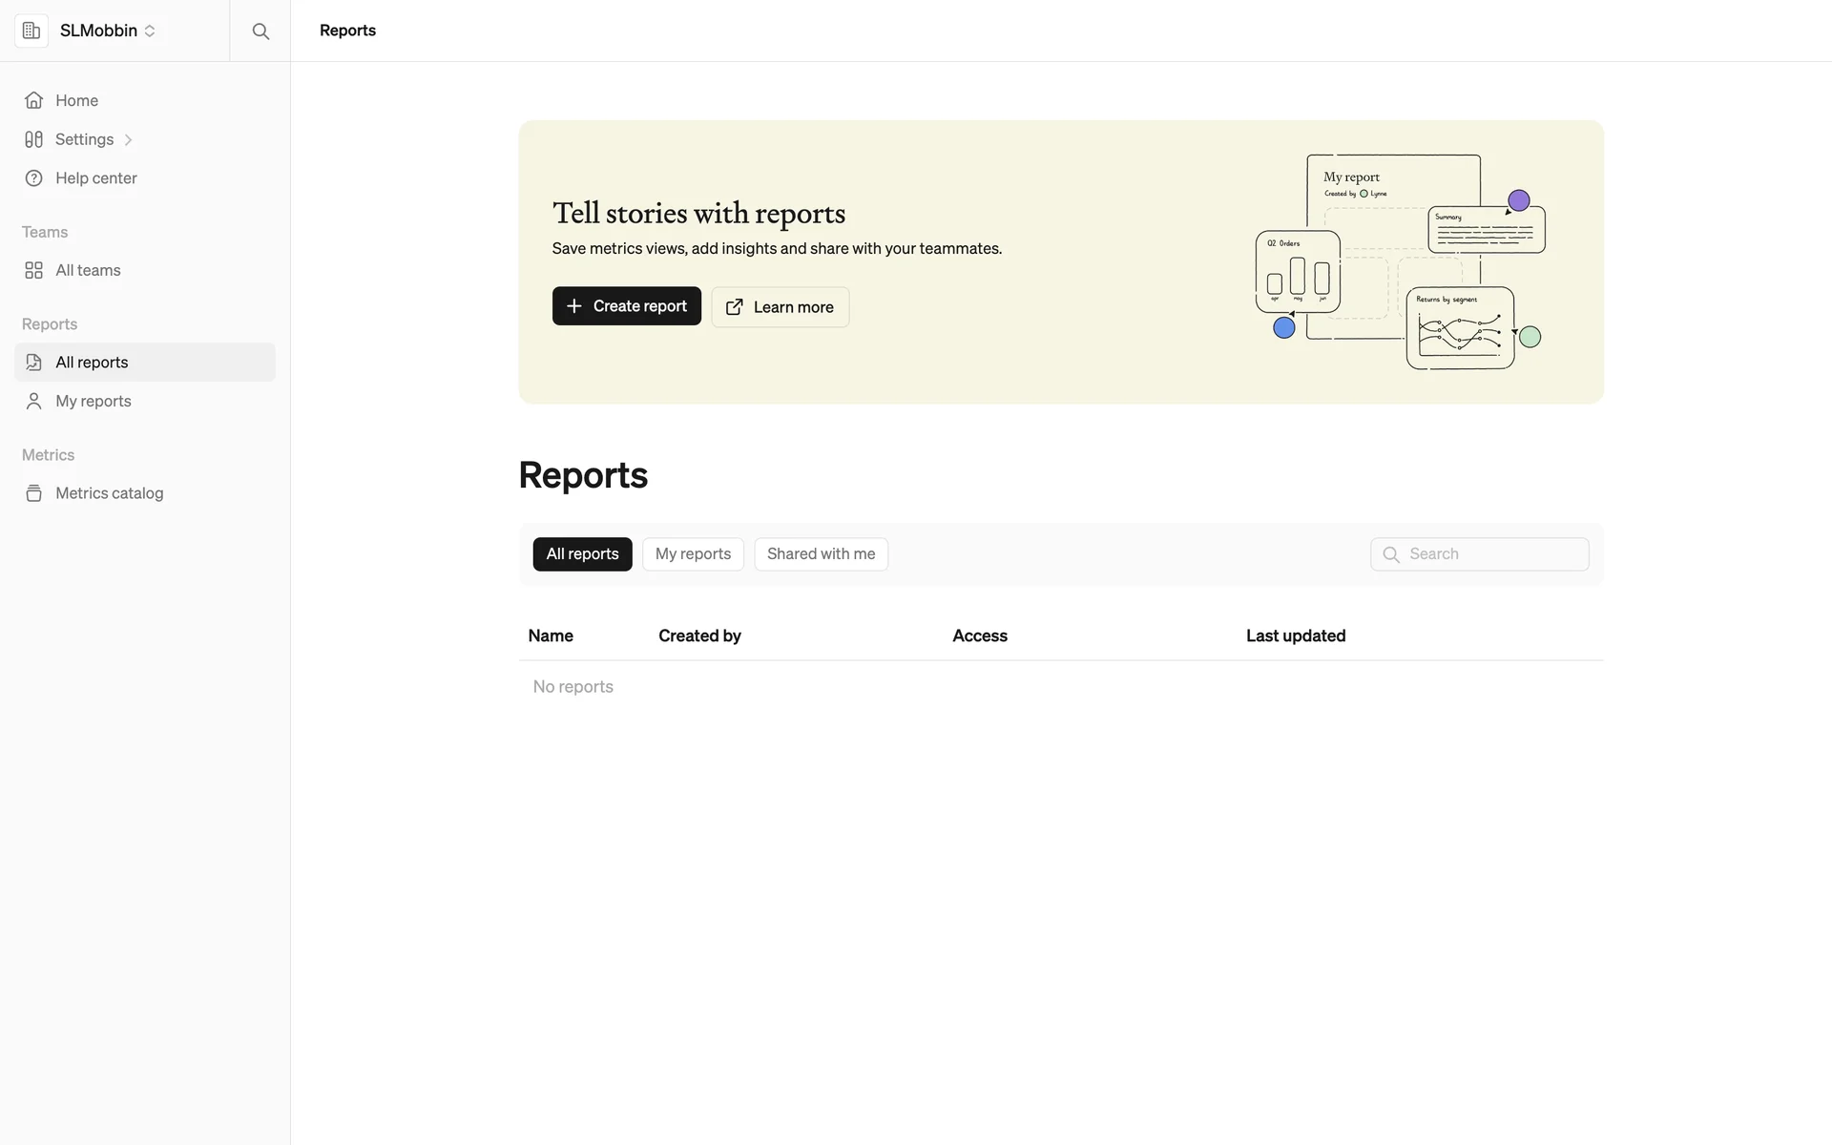The height and width of the screenshot is (1145, 1832).
Task: Open All teams grid icon
Action: pos(34,271)
